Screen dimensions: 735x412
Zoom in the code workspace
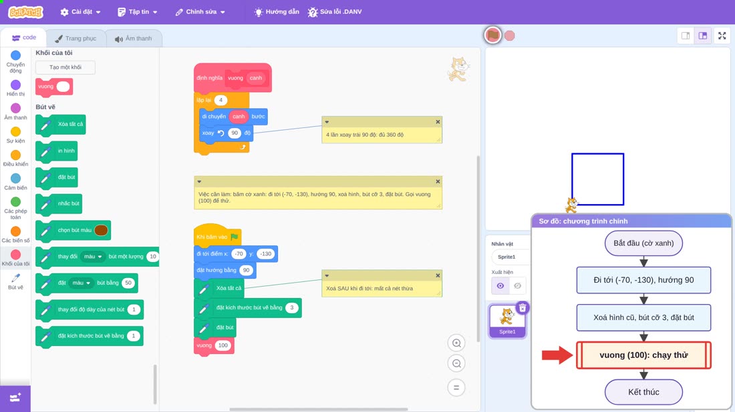tap(456, 343)
